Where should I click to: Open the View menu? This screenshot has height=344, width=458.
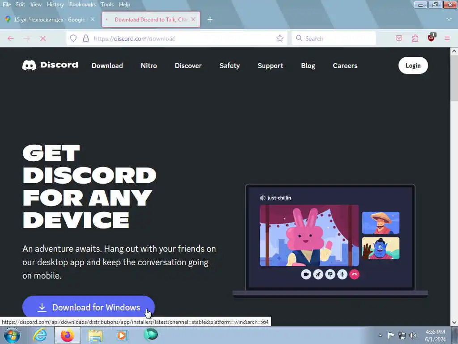tap(36, 4)
